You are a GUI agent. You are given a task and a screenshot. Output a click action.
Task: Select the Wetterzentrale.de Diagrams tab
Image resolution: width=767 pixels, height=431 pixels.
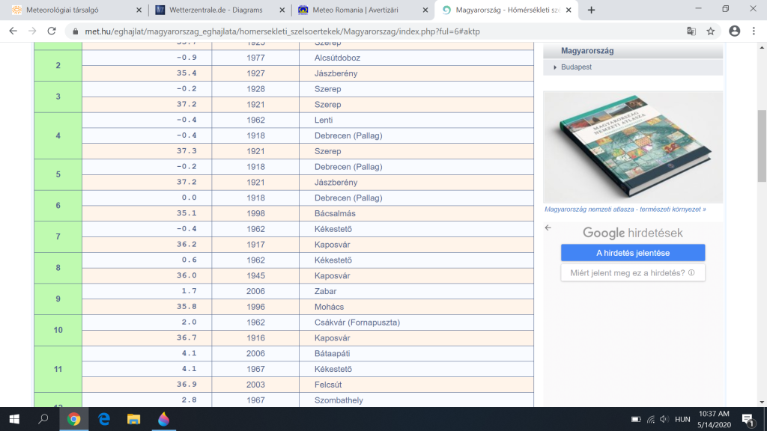pyautogui.click(x=213, y=10)
